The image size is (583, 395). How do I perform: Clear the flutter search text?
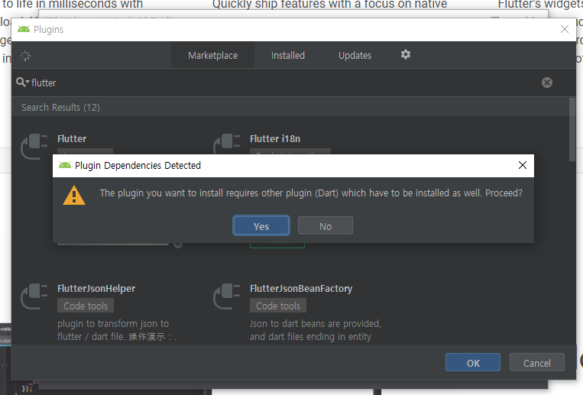[x=547, y=83]
